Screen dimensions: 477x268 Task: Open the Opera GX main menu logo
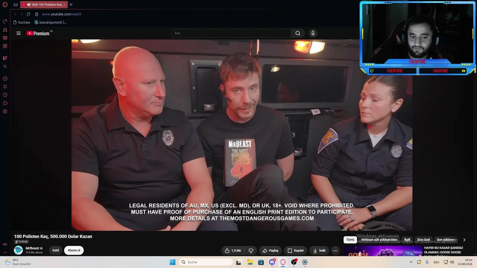[5, 5]
